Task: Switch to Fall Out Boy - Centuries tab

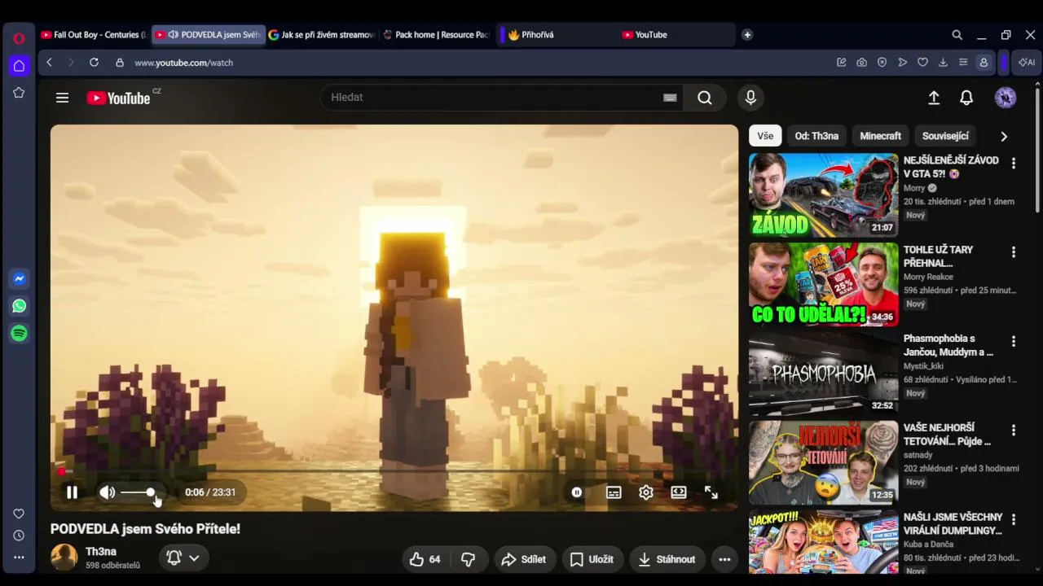Action: point(94,35)
